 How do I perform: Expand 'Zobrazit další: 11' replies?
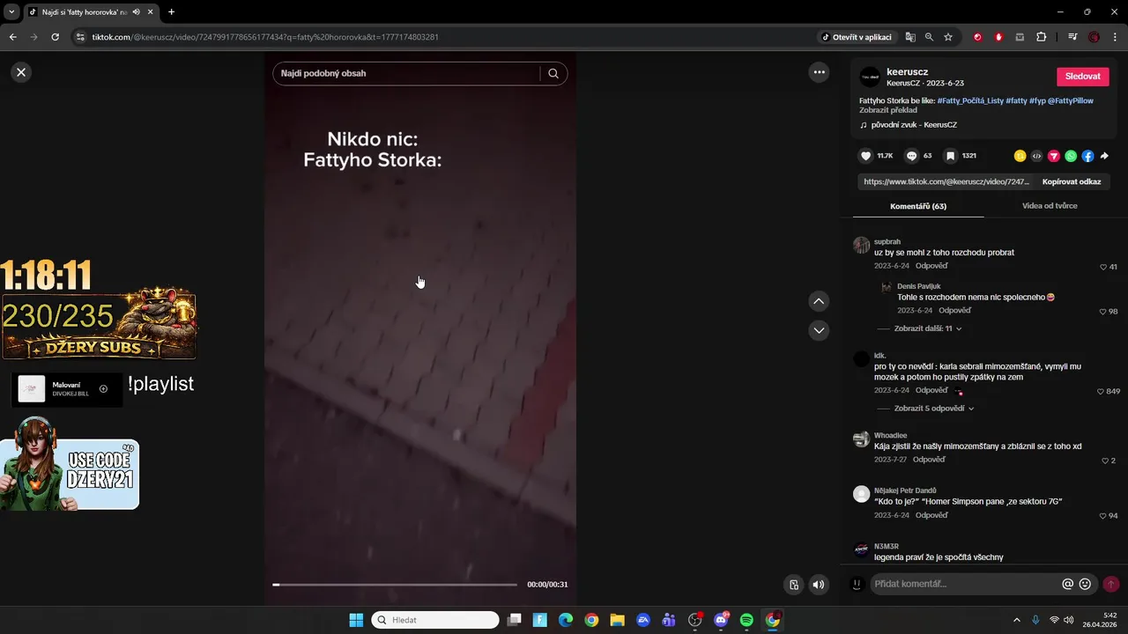[927, 328]
